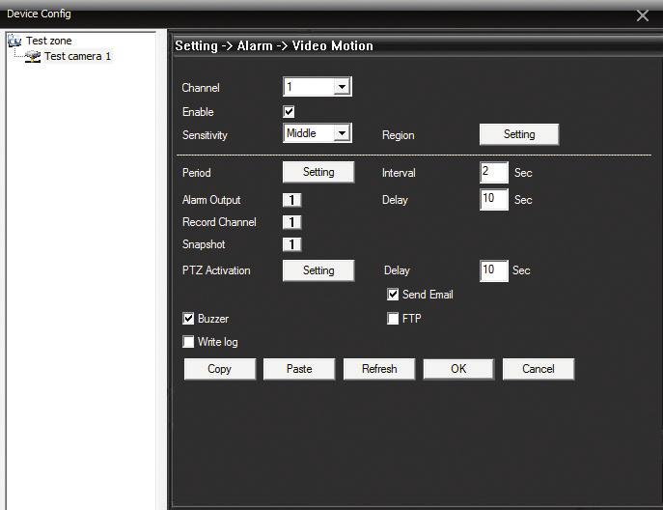Open the Period Setting button

pyautogui.click(x=318, y=172)
